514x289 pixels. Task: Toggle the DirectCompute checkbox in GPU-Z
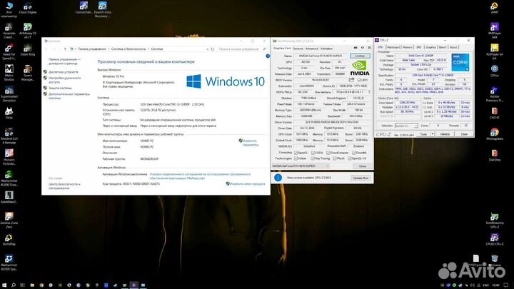click(328, 153)
